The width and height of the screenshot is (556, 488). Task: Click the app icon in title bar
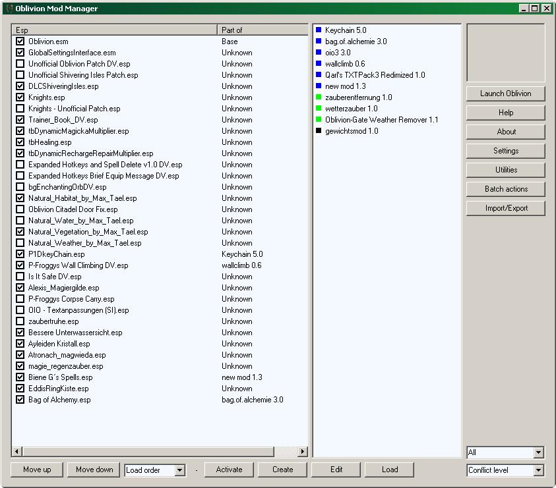pyautogui.click(x=9, y=9)
